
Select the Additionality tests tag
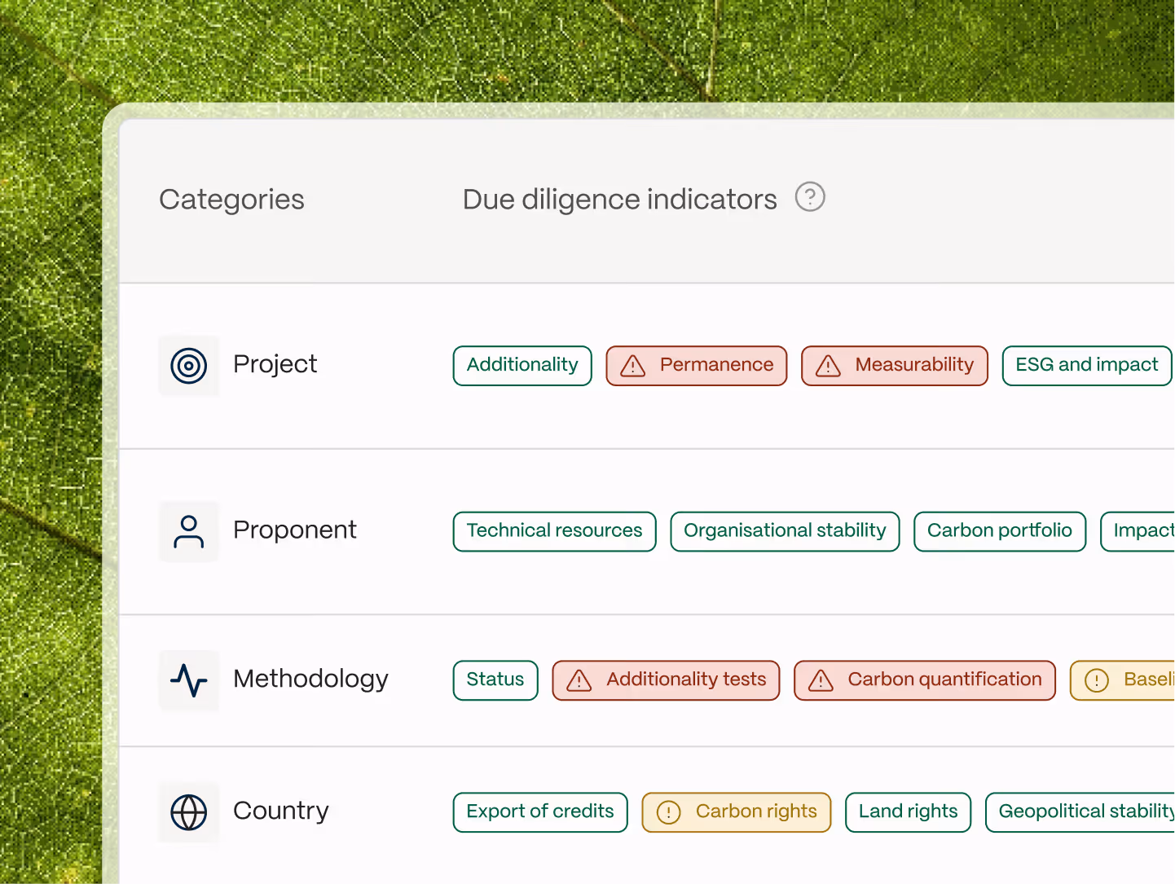[x=667, y=680]
